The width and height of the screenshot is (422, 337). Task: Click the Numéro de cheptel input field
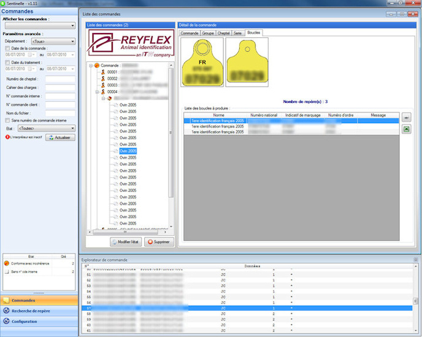tap(60, 79)
